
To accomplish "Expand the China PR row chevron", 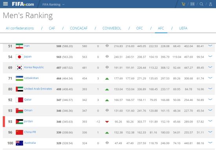I will (x=210, y=132).
